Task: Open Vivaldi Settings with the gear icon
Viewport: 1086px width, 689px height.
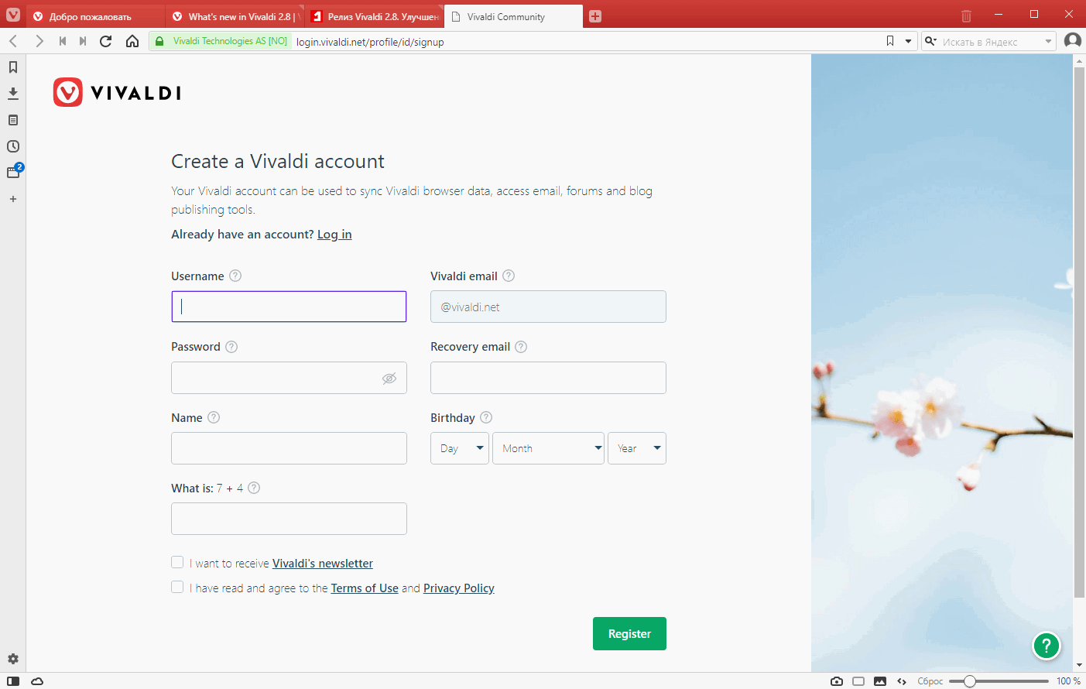Action: click(x=12, y=658)
